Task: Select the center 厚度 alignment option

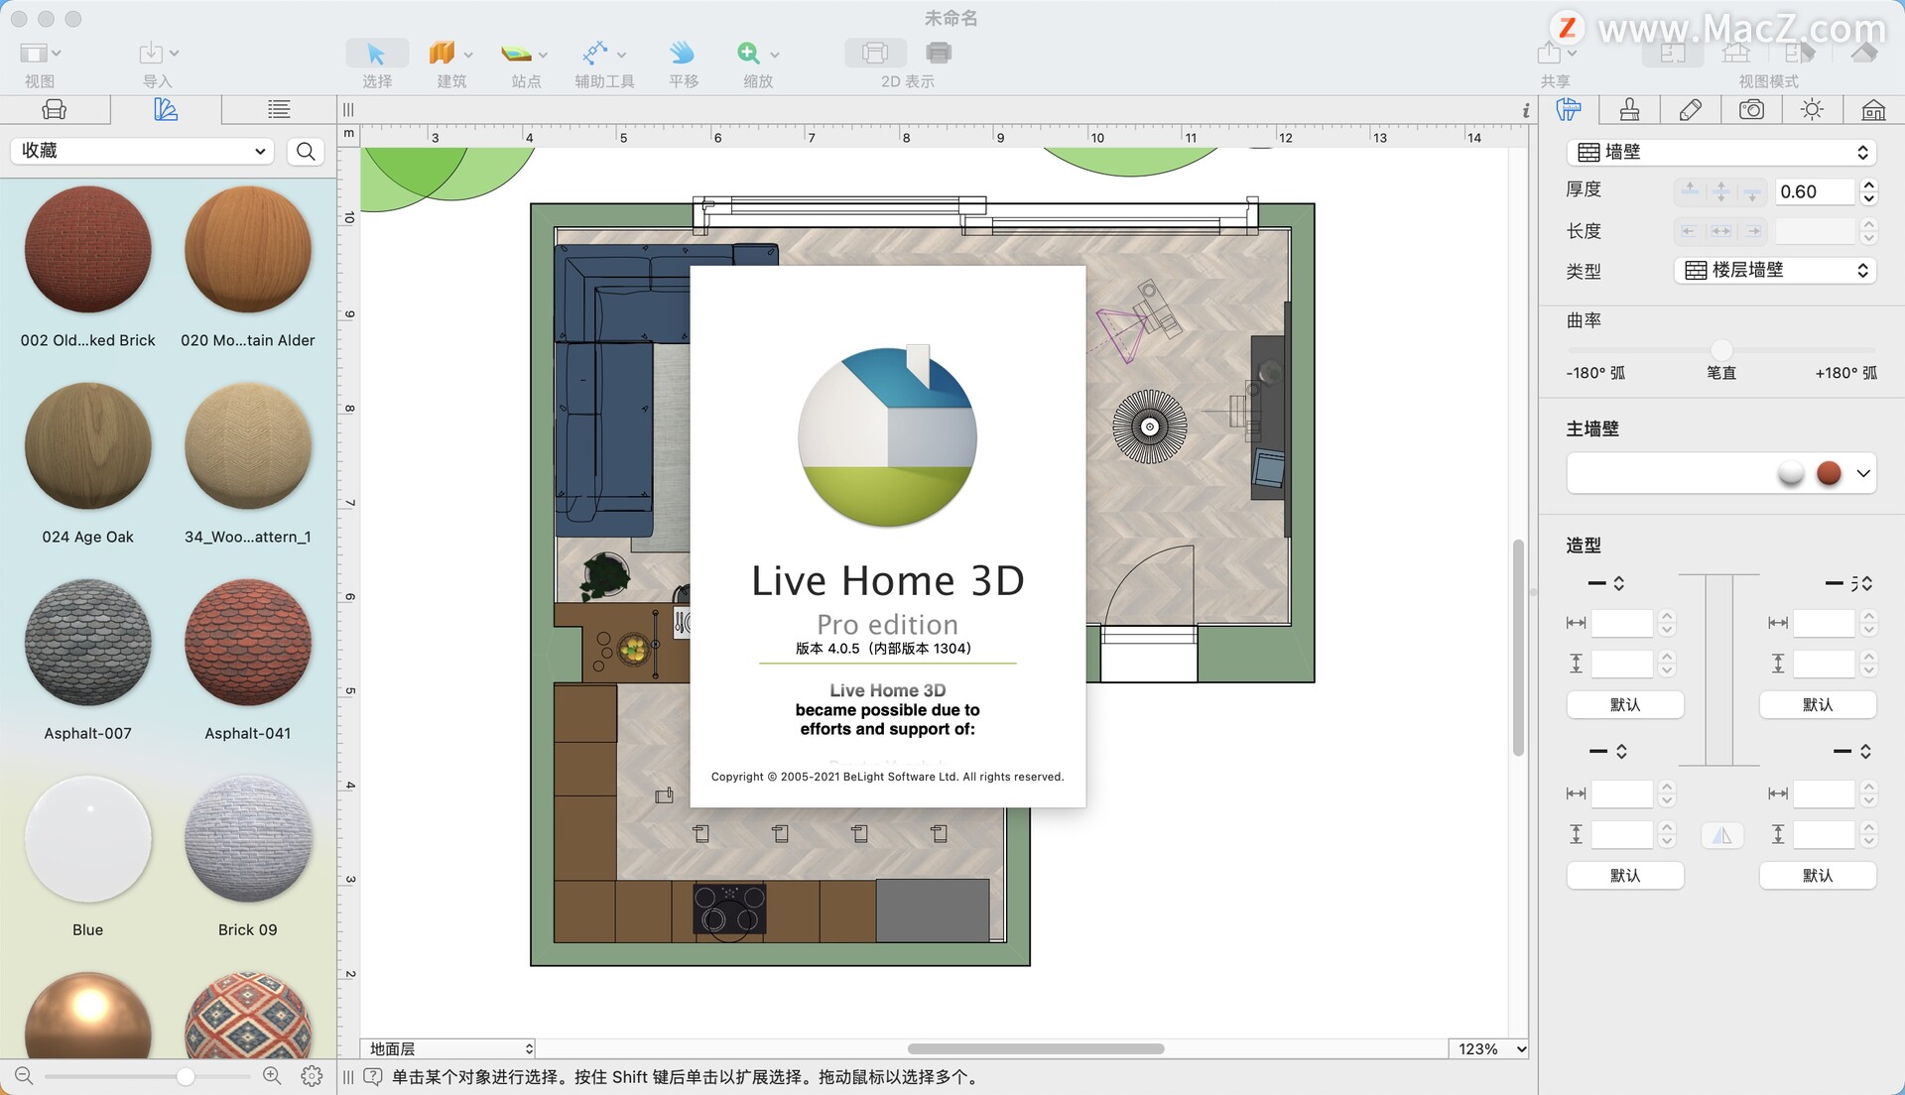Action: click(x=1721, y=191)
